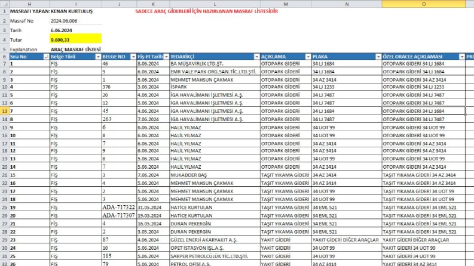
Task: Click the date 3.06.2024 cell
Action: tap(153, 87)
